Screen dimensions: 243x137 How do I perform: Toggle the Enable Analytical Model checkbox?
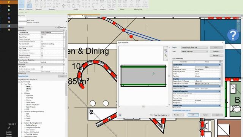(42, 69)
